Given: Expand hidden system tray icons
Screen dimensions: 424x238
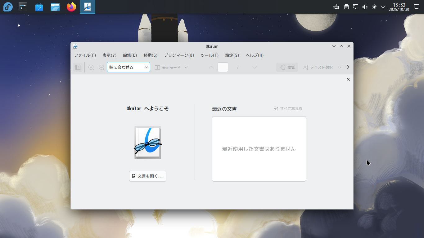Looking at the screenshot, I should 383,7.
